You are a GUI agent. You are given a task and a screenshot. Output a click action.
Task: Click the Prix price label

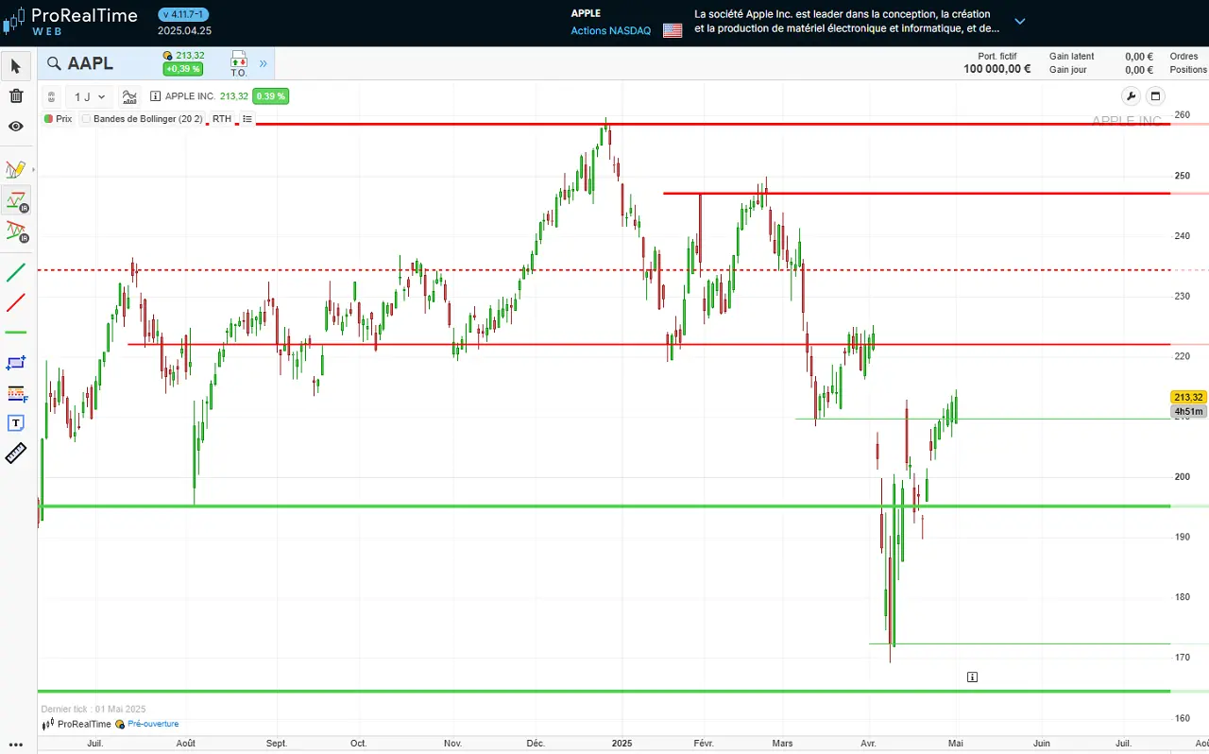point(63,119)
